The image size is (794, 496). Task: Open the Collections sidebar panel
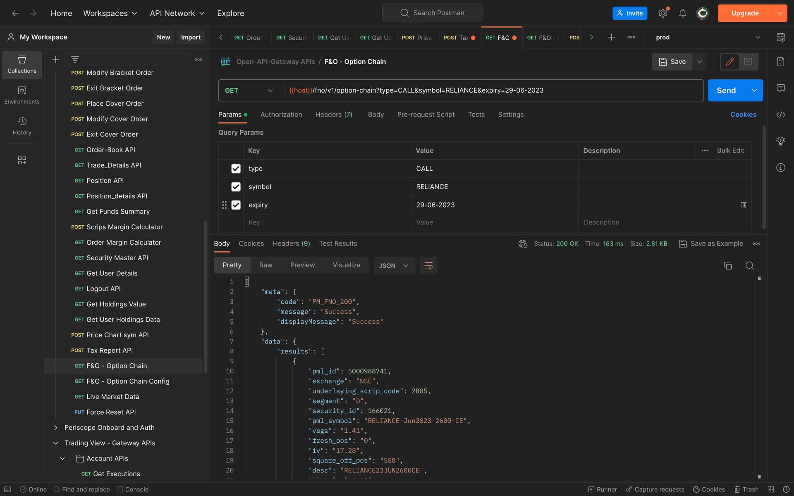click(22, 64)
